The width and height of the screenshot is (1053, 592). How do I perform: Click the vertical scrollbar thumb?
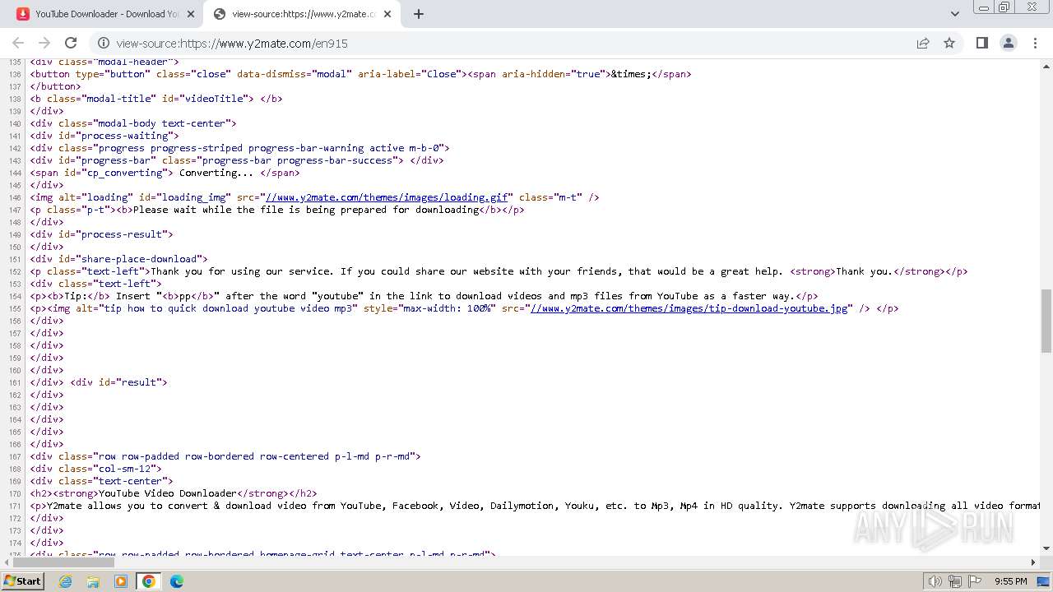(x=1046, y=321)
